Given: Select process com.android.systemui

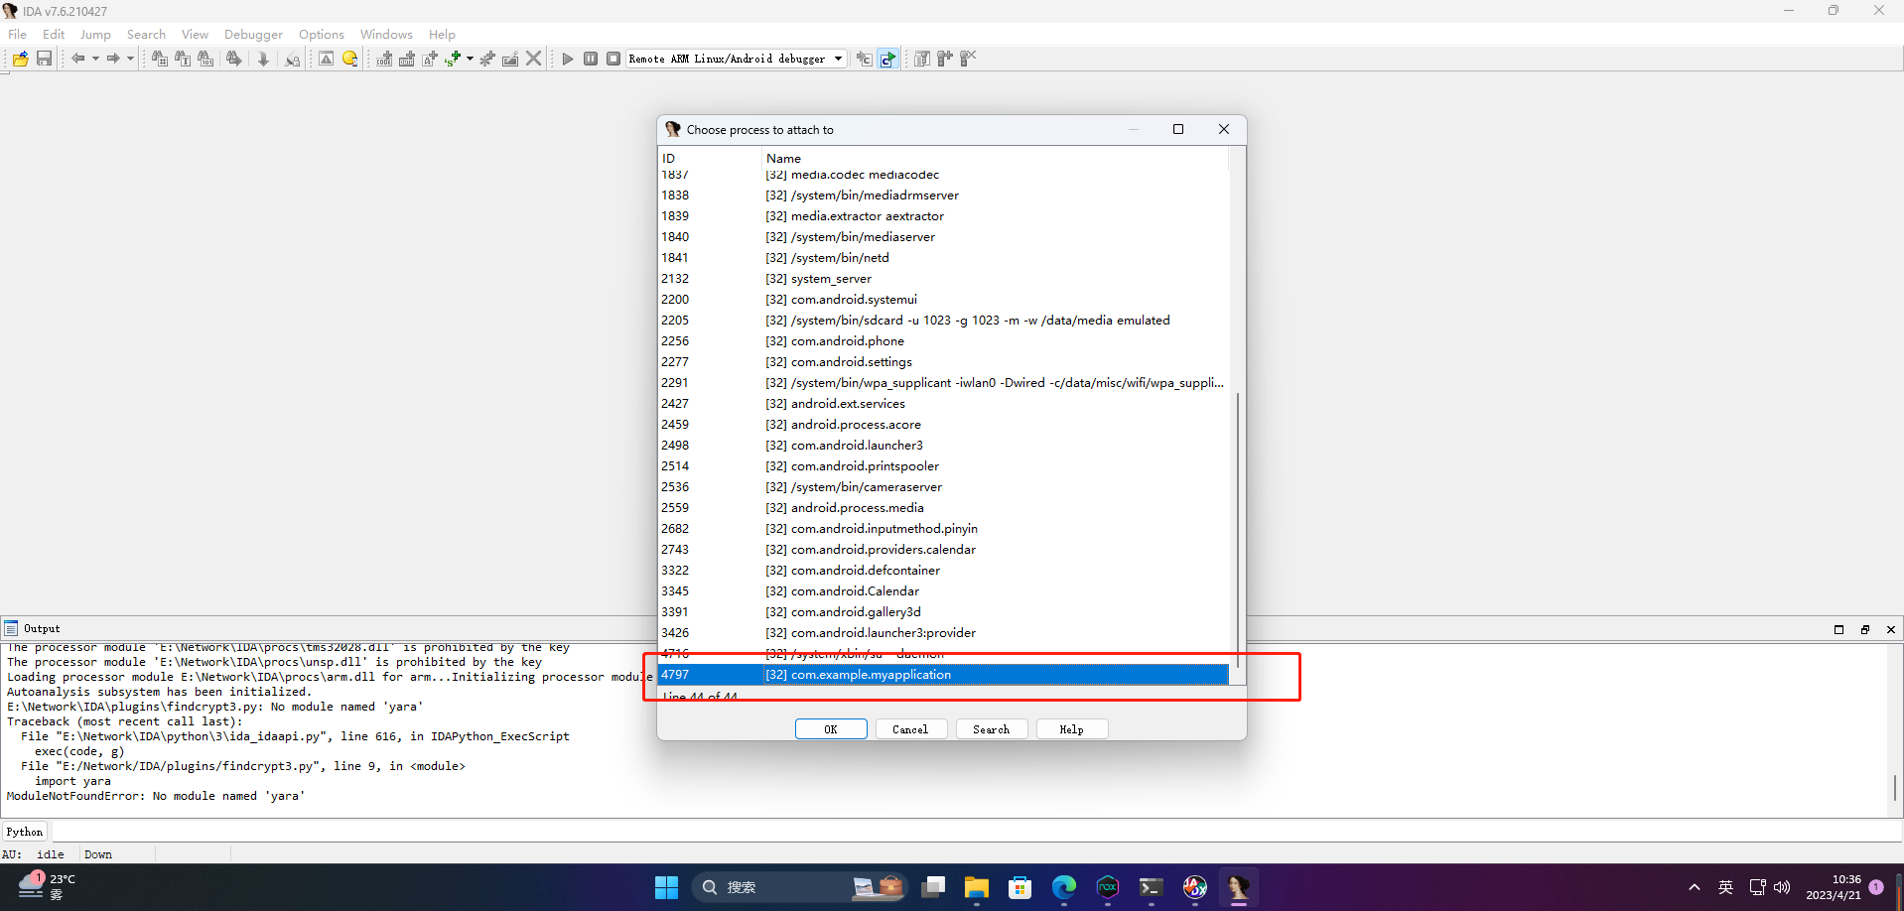Looking at the screenshot, I should pos(943,300).
